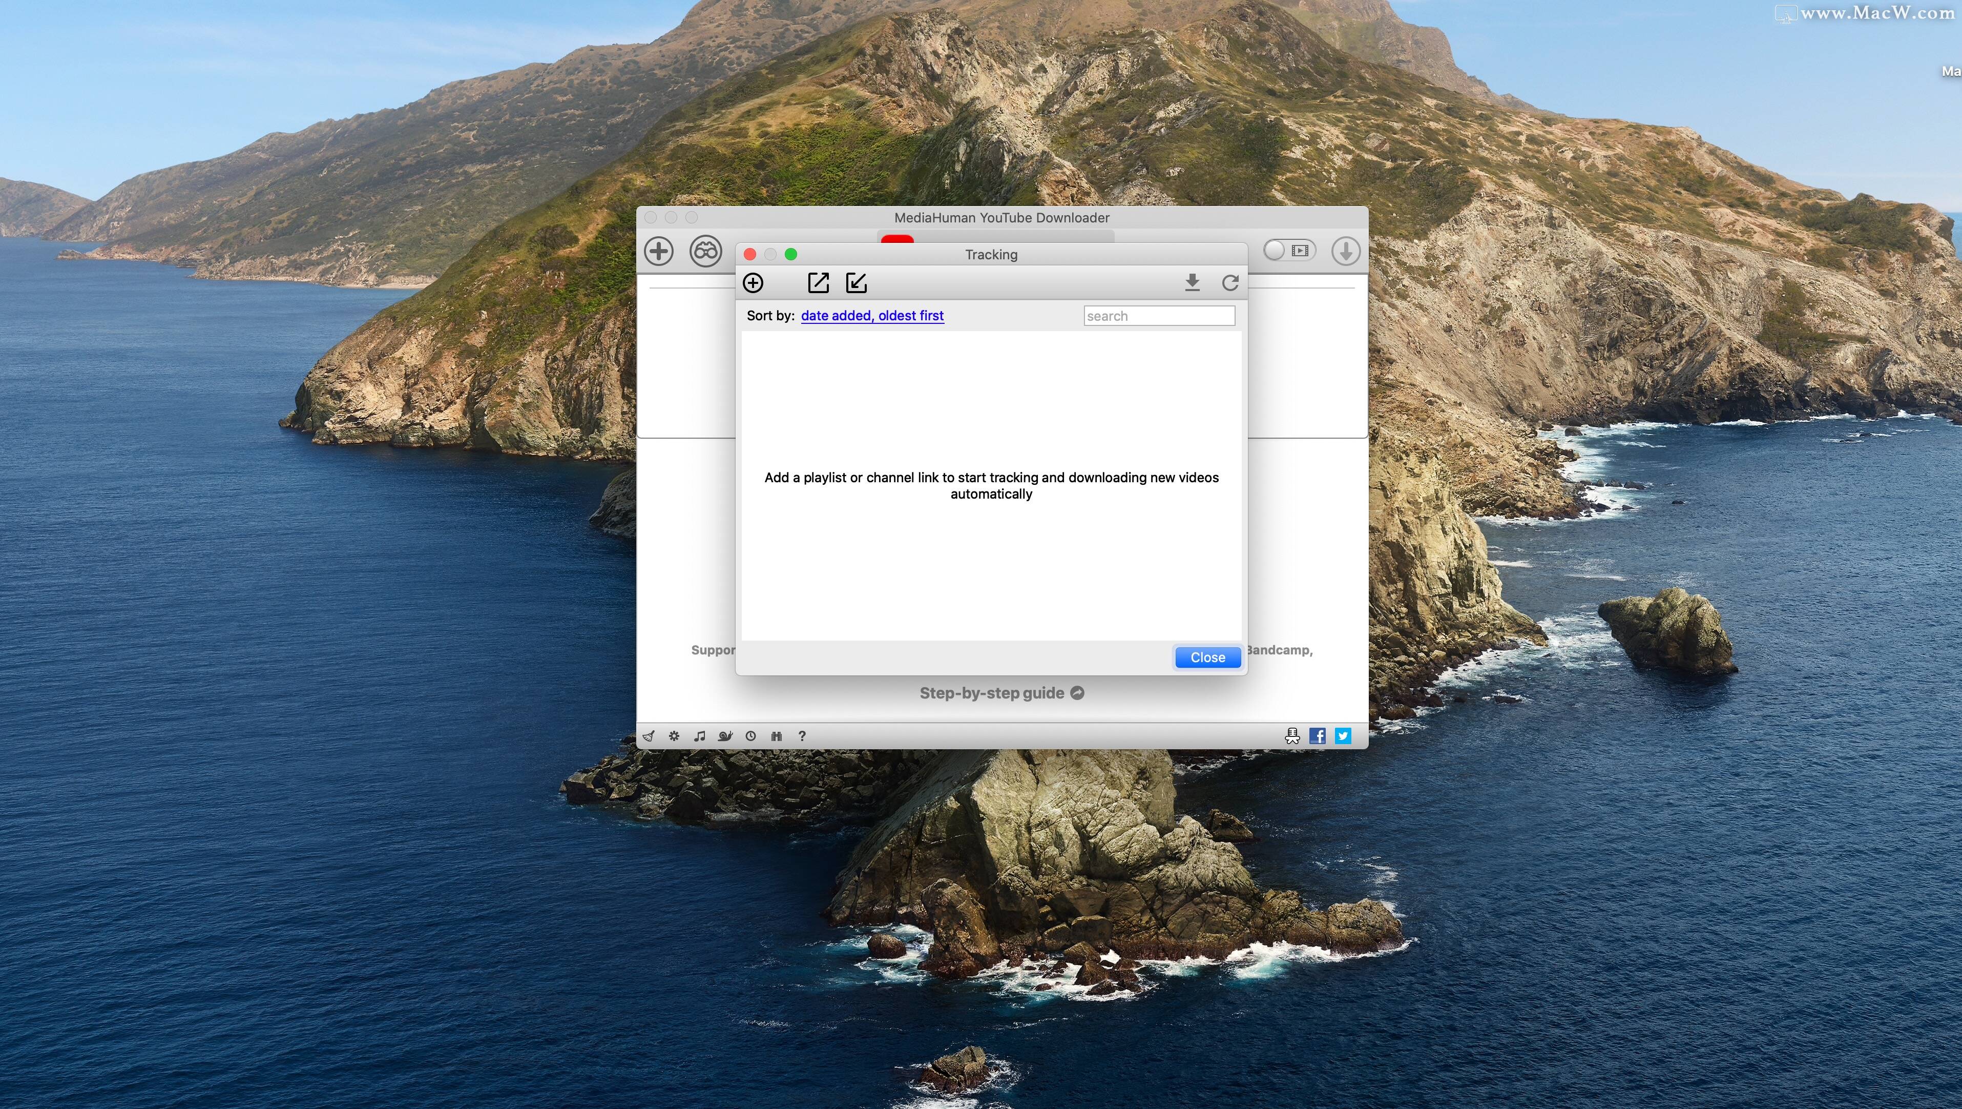Enable speed limit with the snail icon
Image resolution: width=1962 pixels, height=1109 pixels.
point(725,736)
